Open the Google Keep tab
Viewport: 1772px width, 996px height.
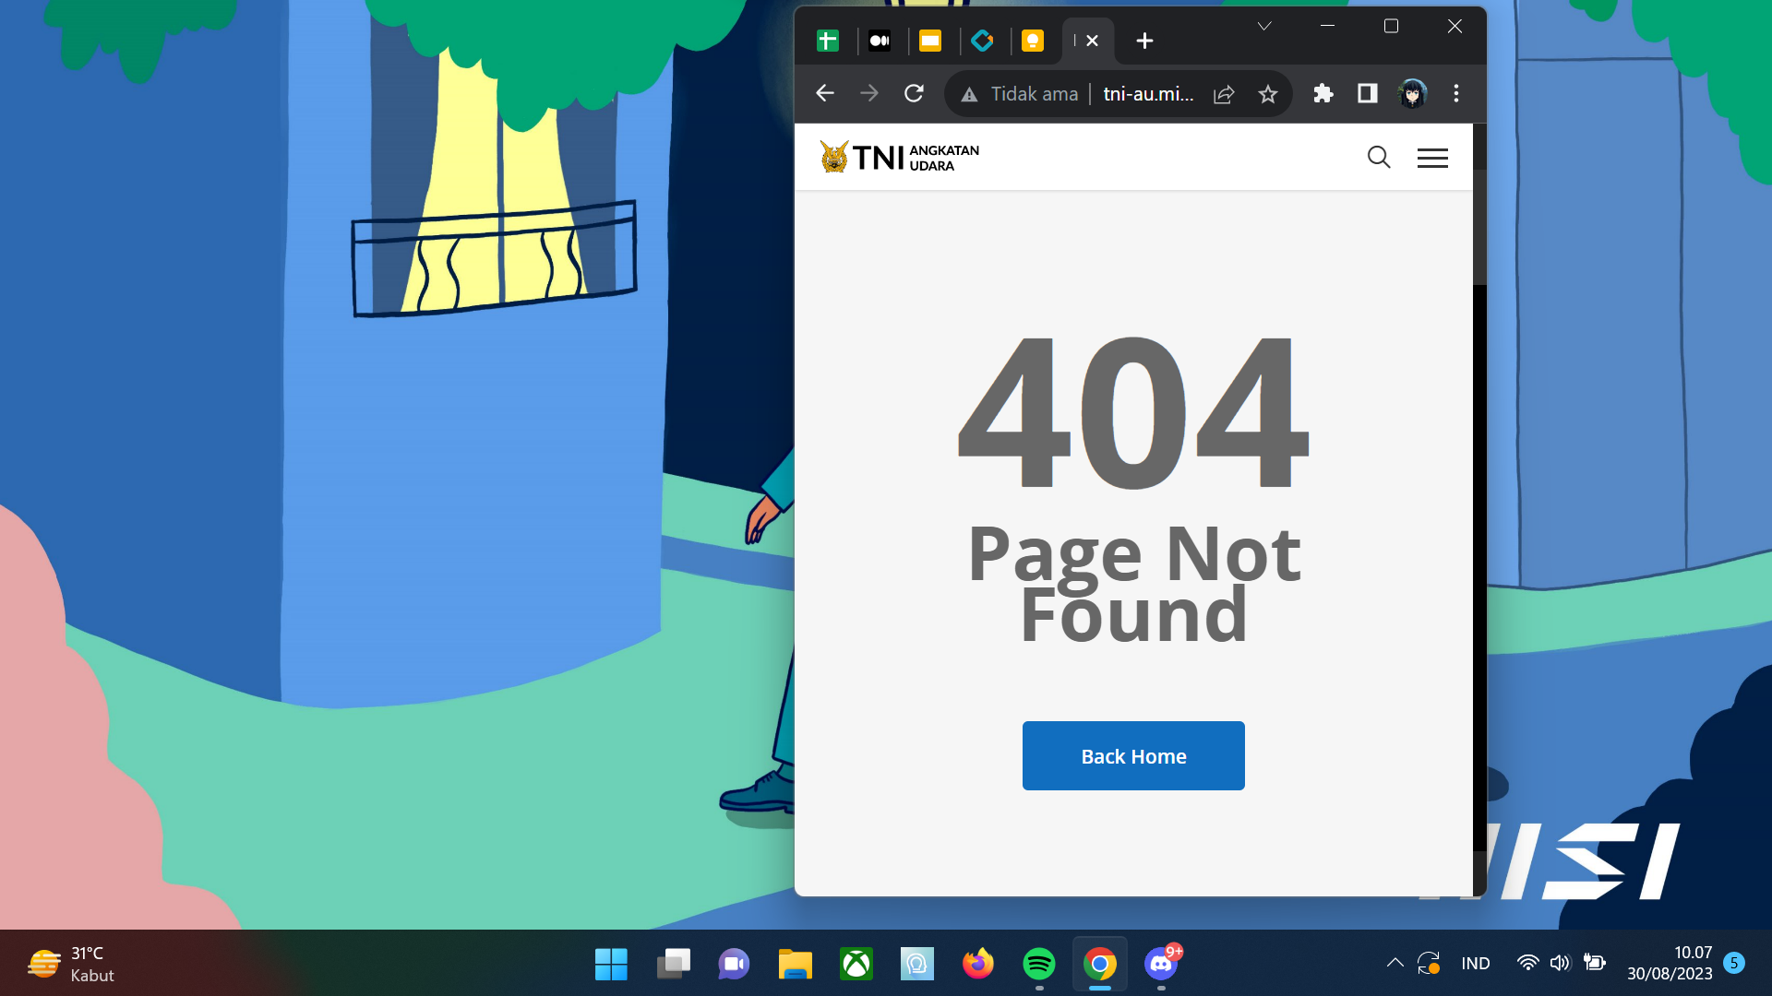pyautogui.click(x=1033, y=41)
